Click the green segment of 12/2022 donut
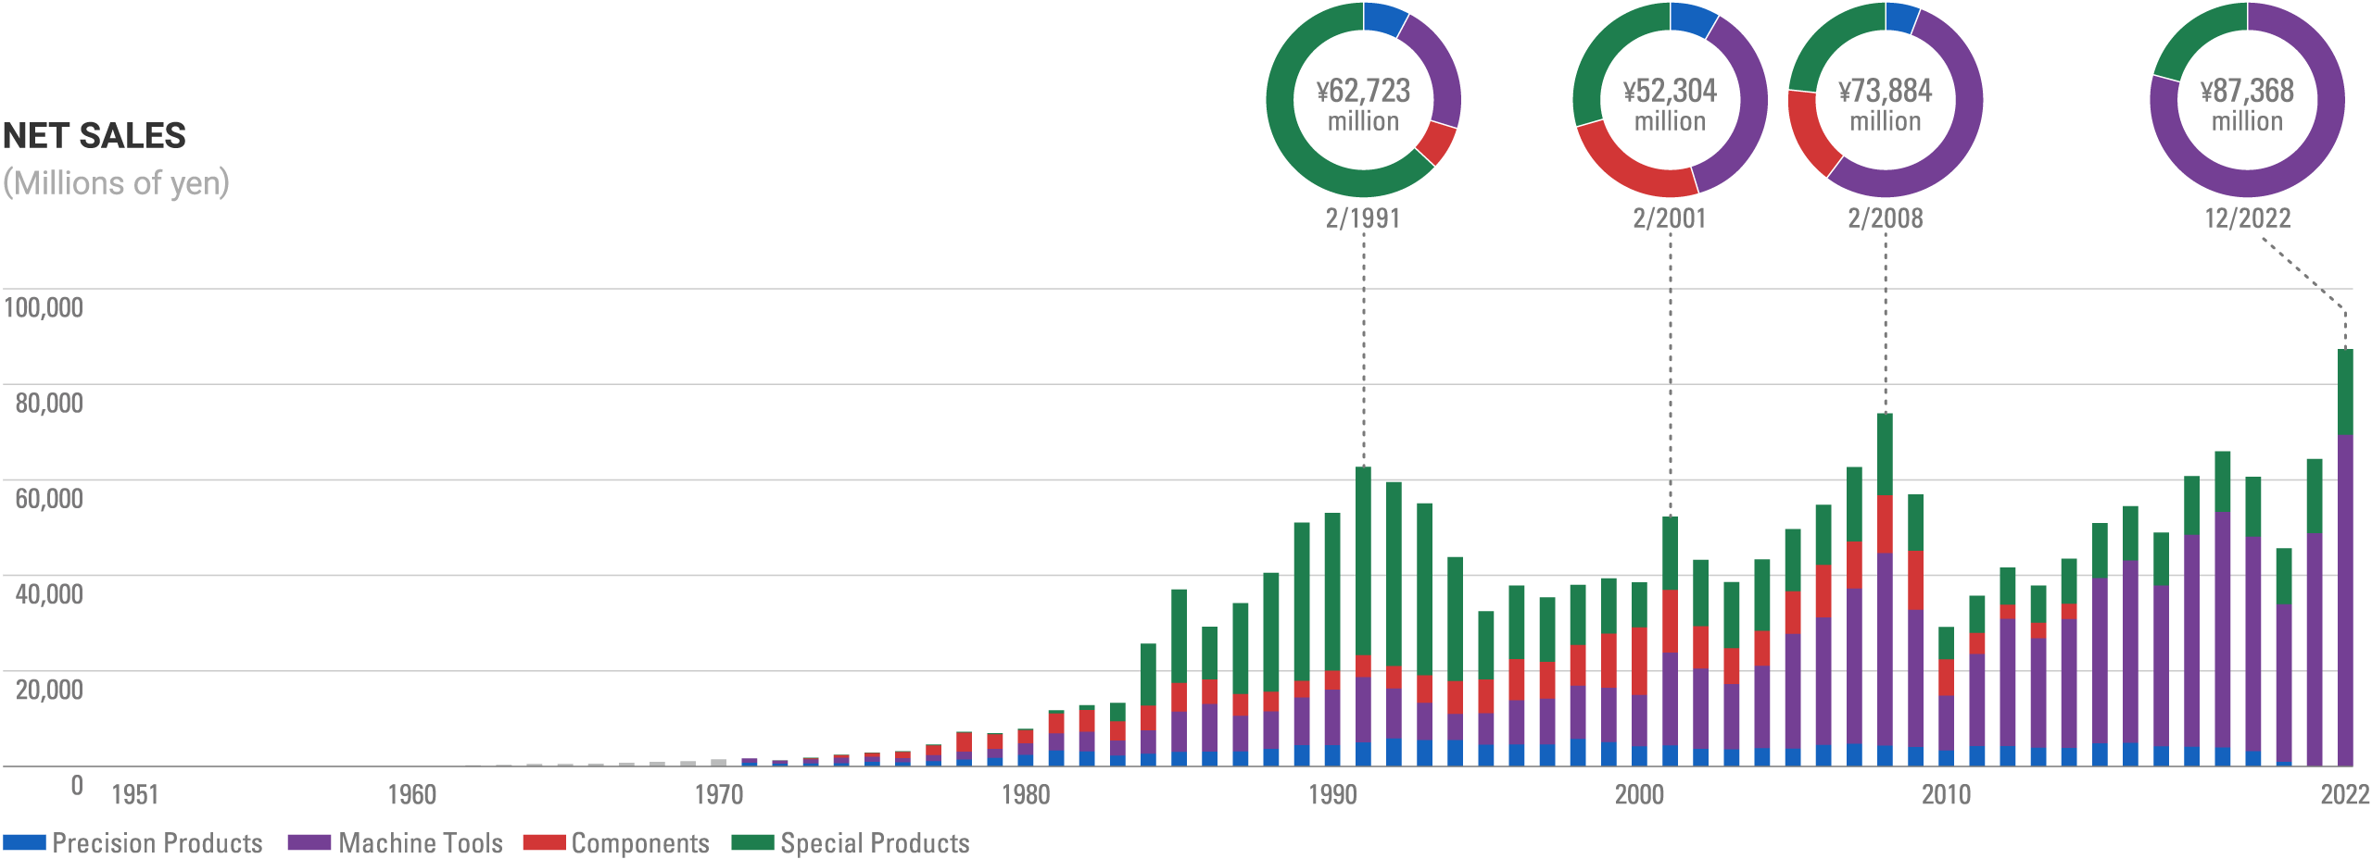This screenshot has width=2372, height=859. tap(2196, 35)
